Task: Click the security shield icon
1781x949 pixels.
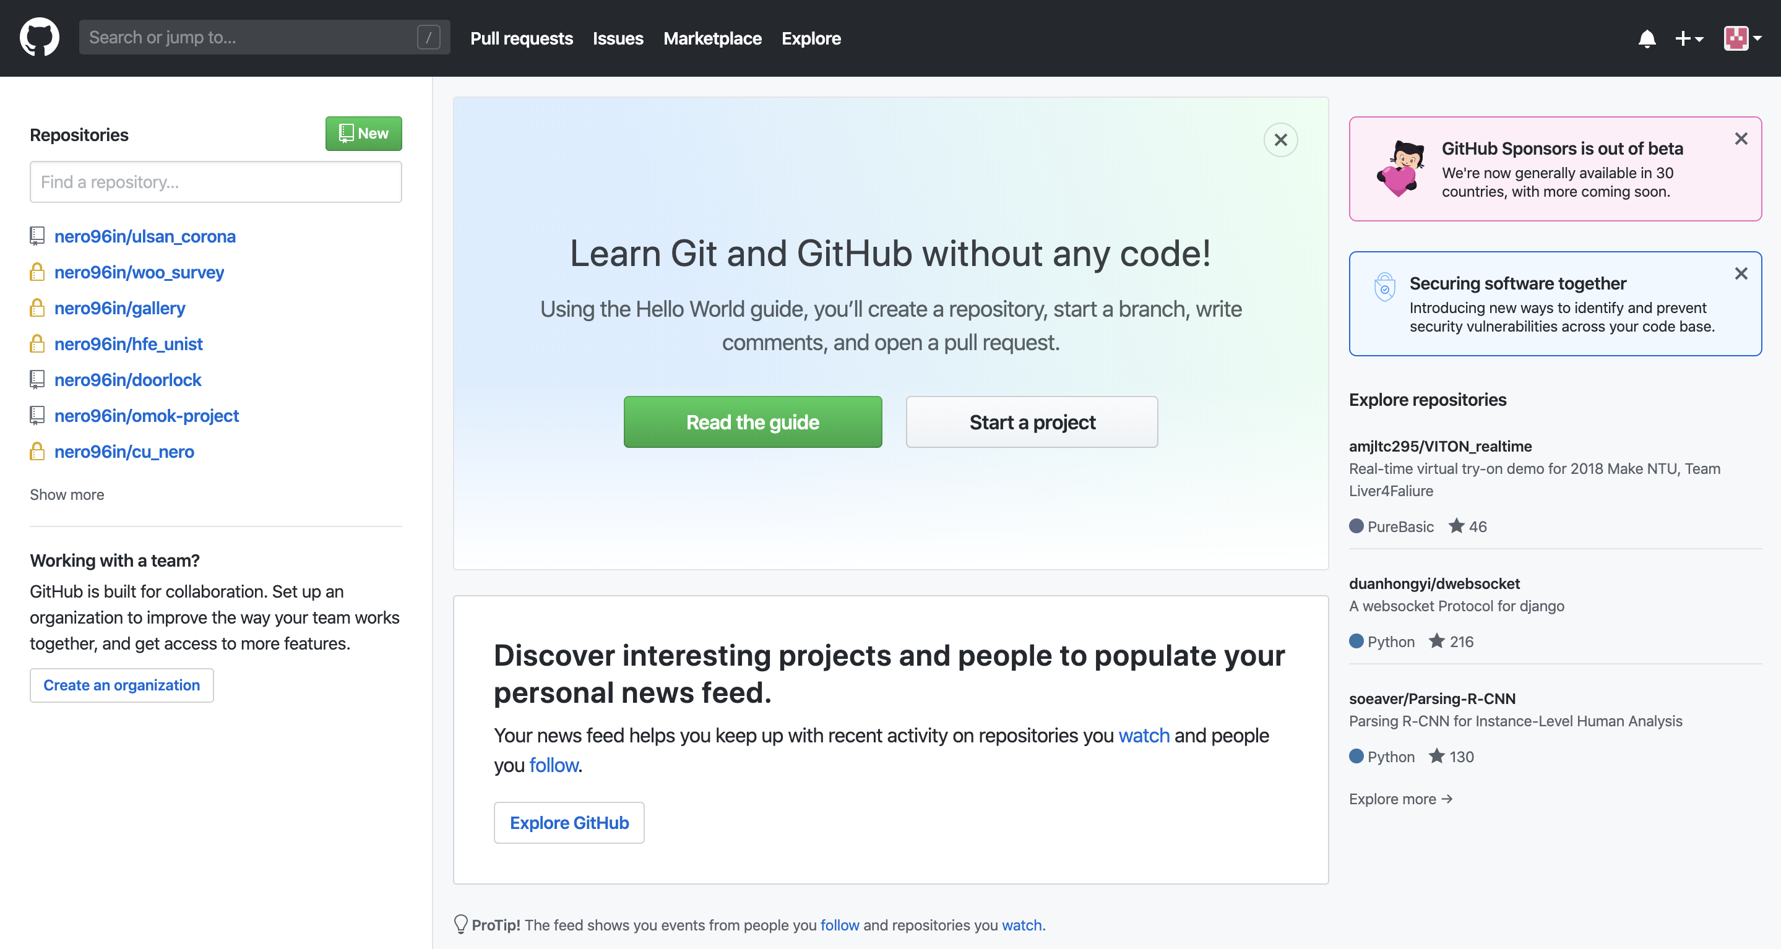Action: tap(1384, 287)
